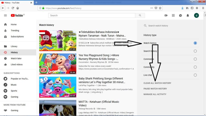This screenshot has width=206, height=116.
Task: Select the Comments radio button
Action: pos(195,59)
